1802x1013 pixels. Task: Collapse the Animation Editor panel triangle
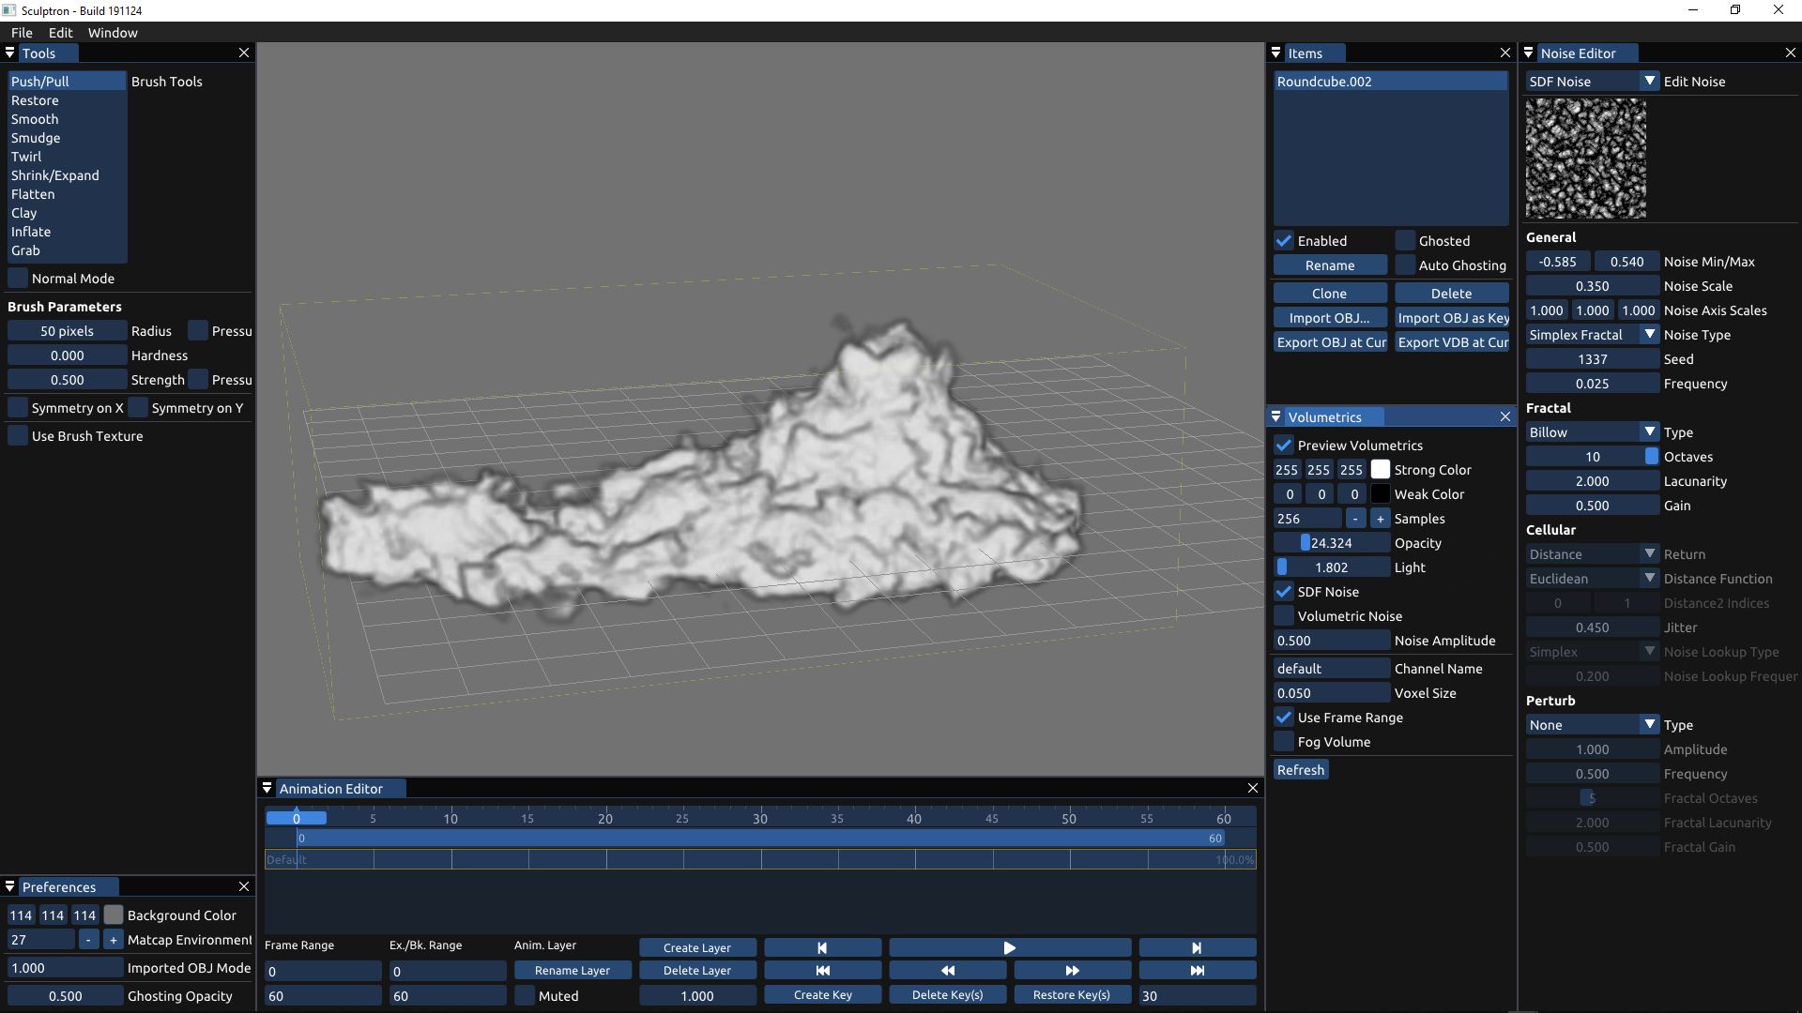tap(267, 789)
